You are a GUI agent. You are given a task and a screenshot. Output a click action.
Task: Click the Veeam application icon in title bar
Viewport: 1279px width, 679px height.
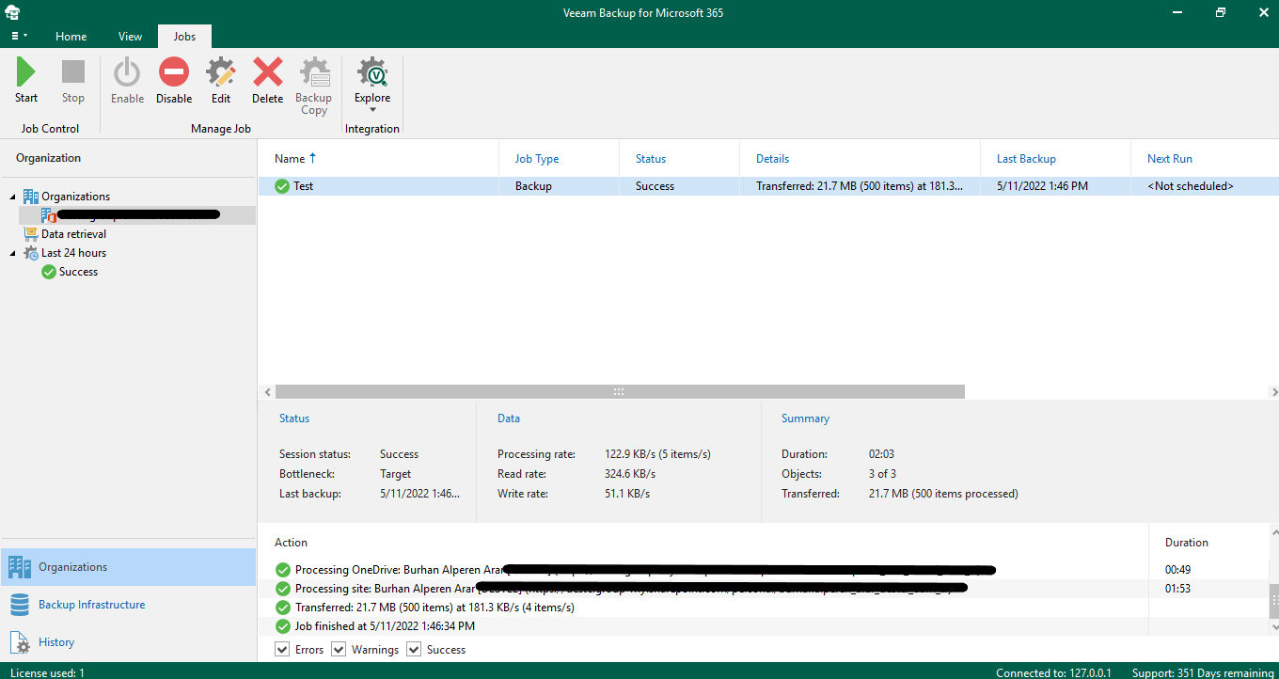pyautogui.click(x=12, y=12)
